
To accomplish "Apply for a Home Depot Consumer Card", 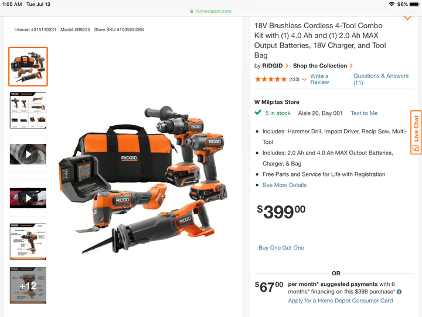I will click(340, 301).
